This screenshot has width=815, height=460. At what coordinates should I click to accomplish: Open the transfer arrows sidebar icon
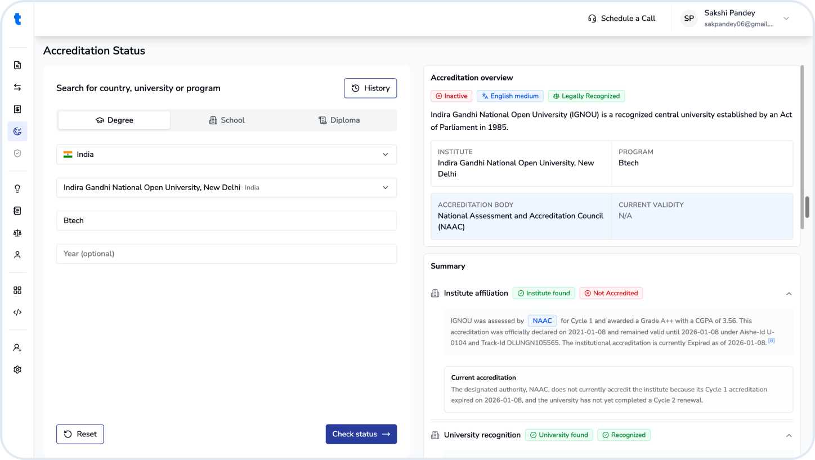17,87
